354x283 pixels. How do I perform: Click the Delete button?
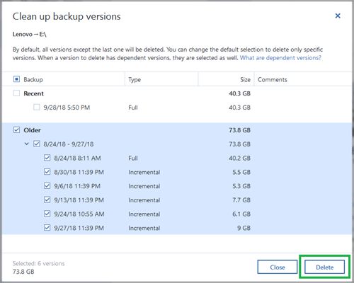pyautogui.click(x=324, y=267)
